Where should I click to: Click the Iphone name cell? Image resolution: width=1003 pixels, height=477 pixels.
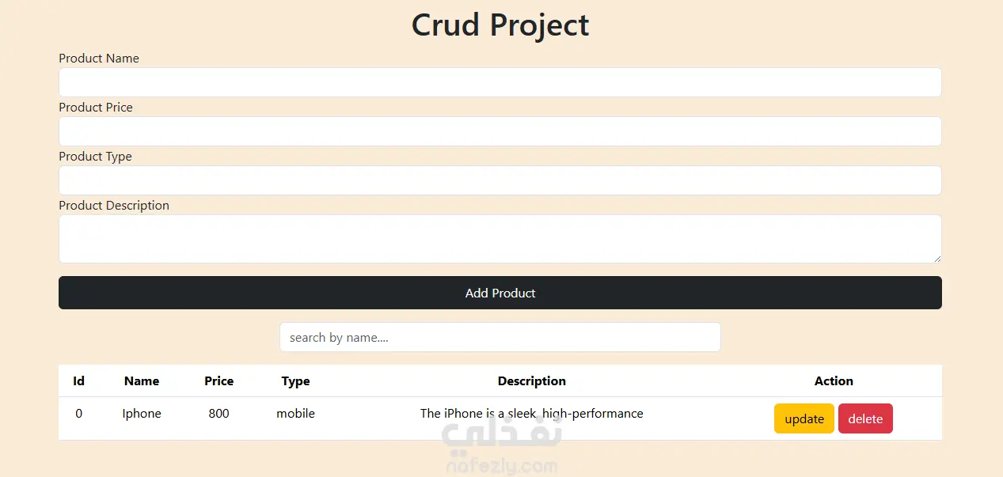142,414
